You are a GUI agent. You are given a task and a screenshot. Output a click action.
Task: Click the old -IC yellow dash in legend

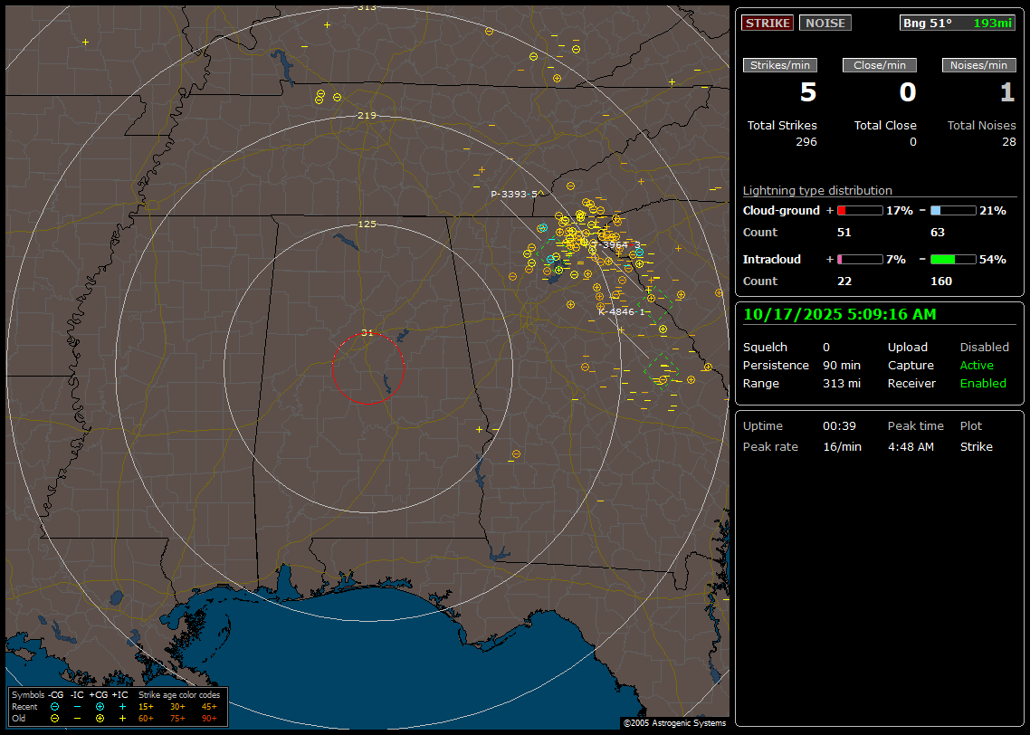77,718
